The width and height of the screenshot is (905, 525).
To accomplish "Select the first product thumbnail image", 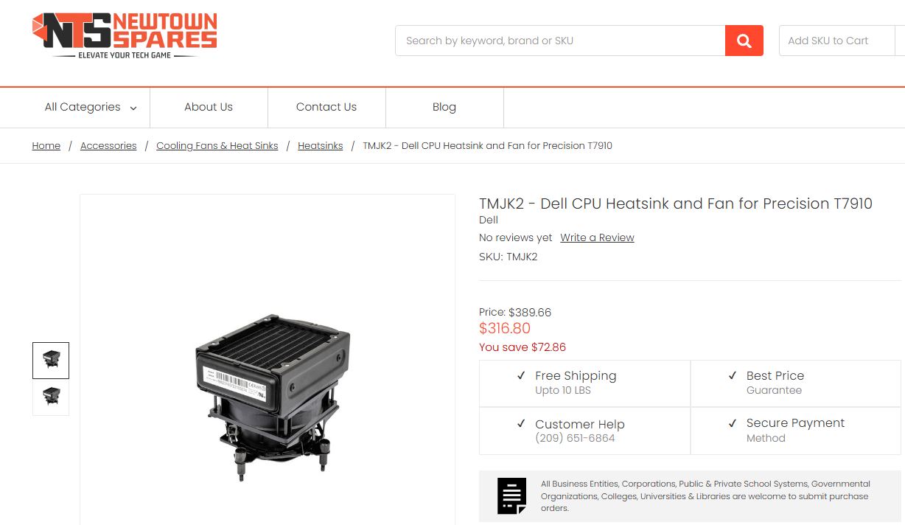I will (x=51, y=361).
